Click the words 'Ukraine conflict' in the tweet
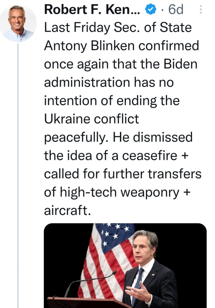This screenshot has width=215, height=308. tap(91, 119)
